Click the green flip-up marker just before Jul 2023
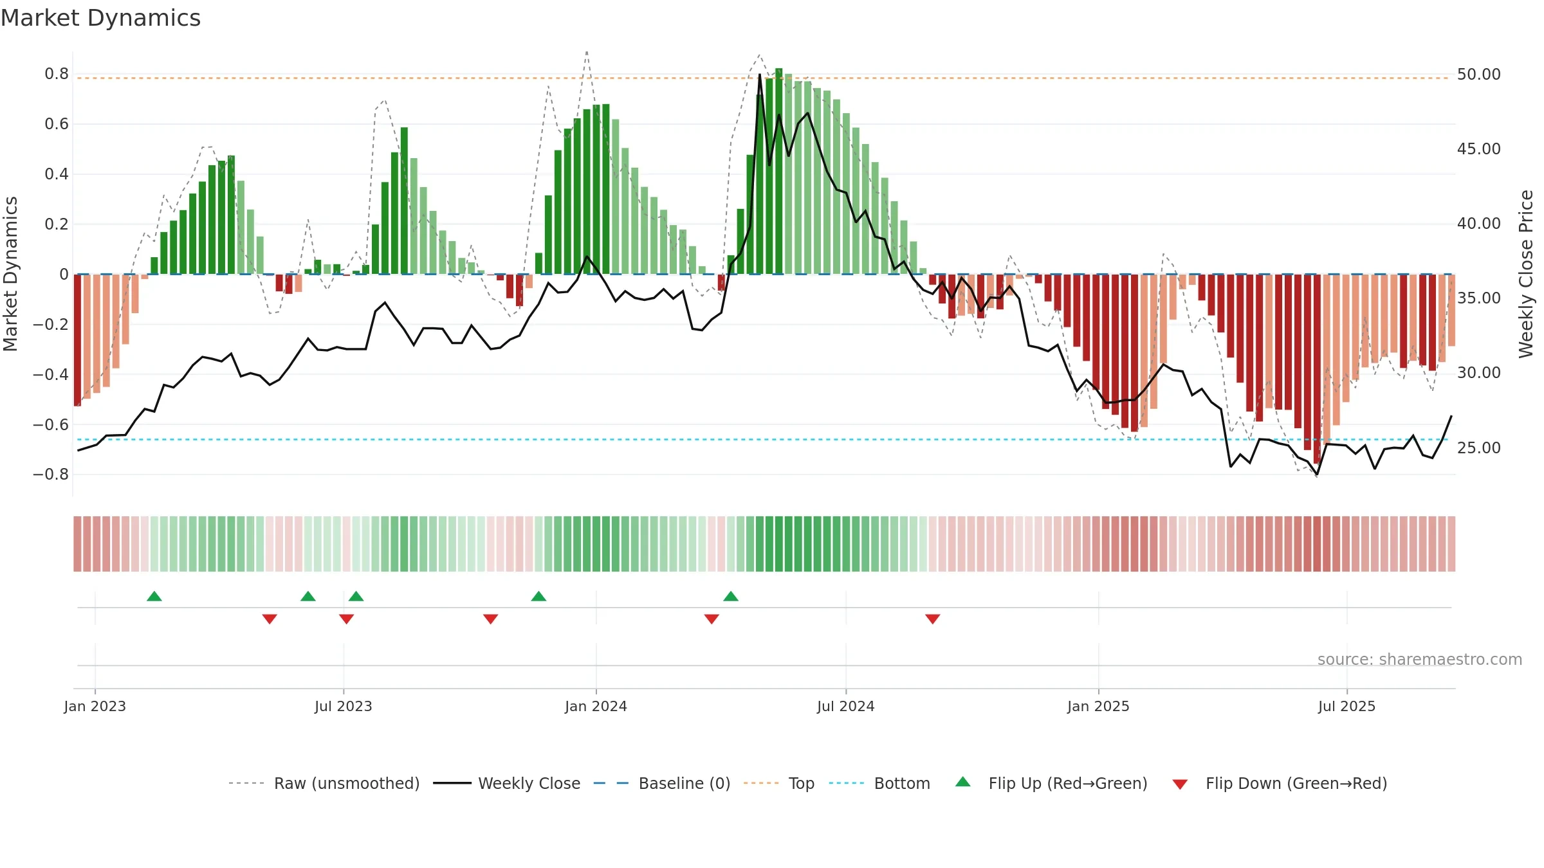This screenshot has height=868, width=1544. tap(308, 596)
